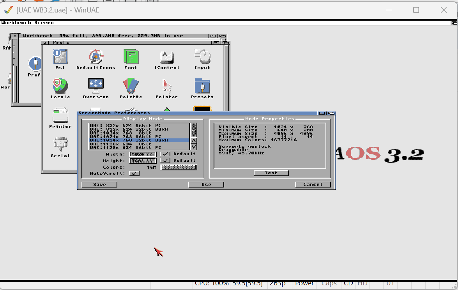Select the Pointer preferences icon
Viewport: 458px width, 290px height.
(x=167, y=86)
